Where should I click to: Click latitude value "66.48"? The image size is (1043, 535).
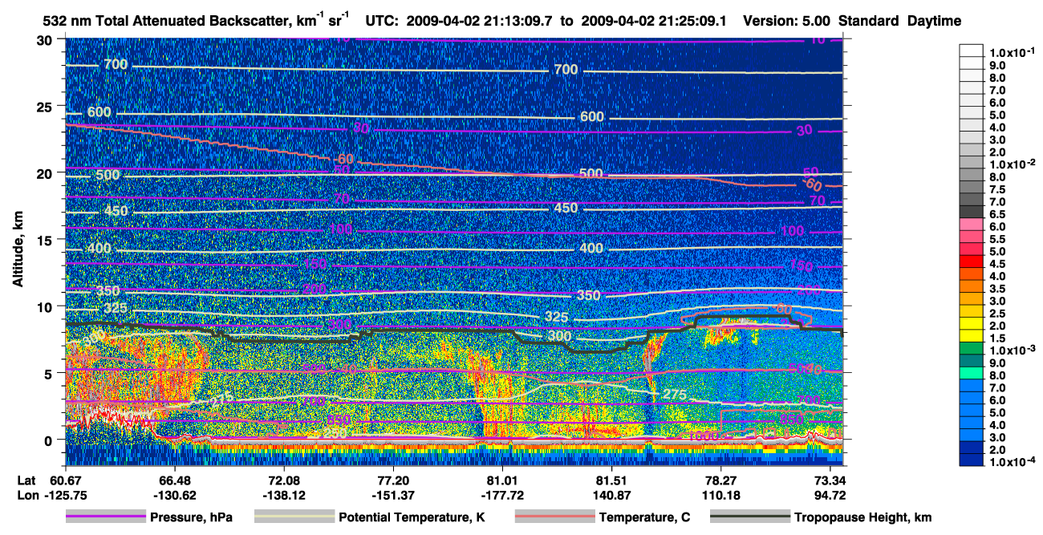174,480
